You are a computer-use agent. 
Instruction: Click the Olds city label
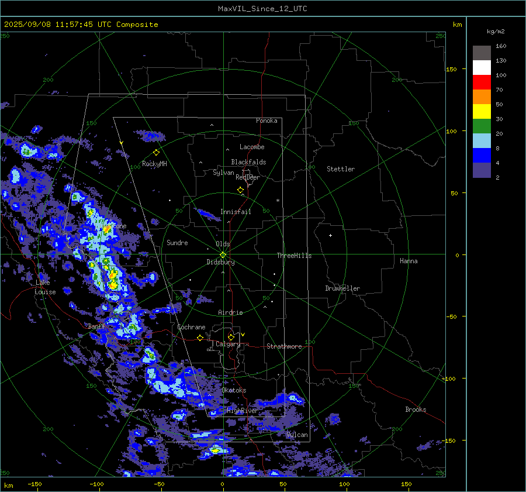tap(223, 244)
